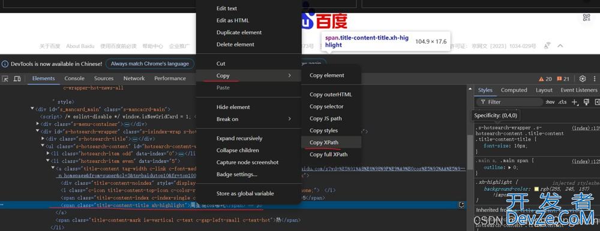Toggle the computed styles sidebar icon
The image size is (600, 231).
tap(597, 102)
